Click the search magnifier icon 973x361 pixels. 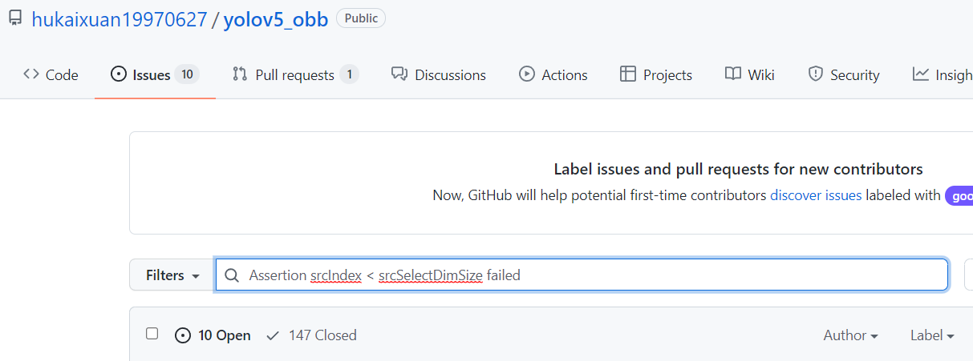coord(232,275)
